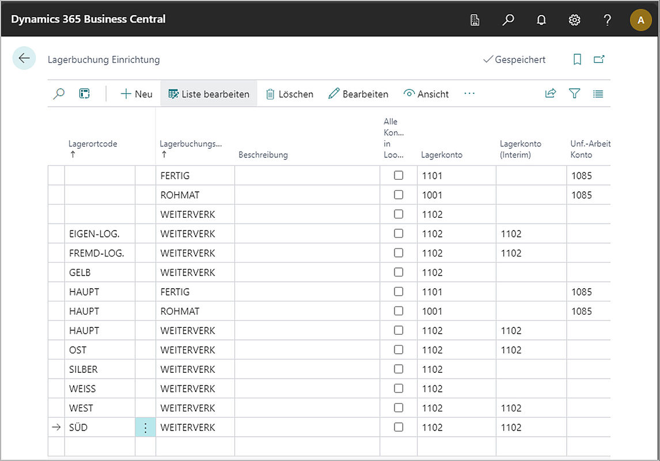The height and width of the screenshot is (461, 660).
Task: Select the GELB location code cell
Action: coord(100,273)
